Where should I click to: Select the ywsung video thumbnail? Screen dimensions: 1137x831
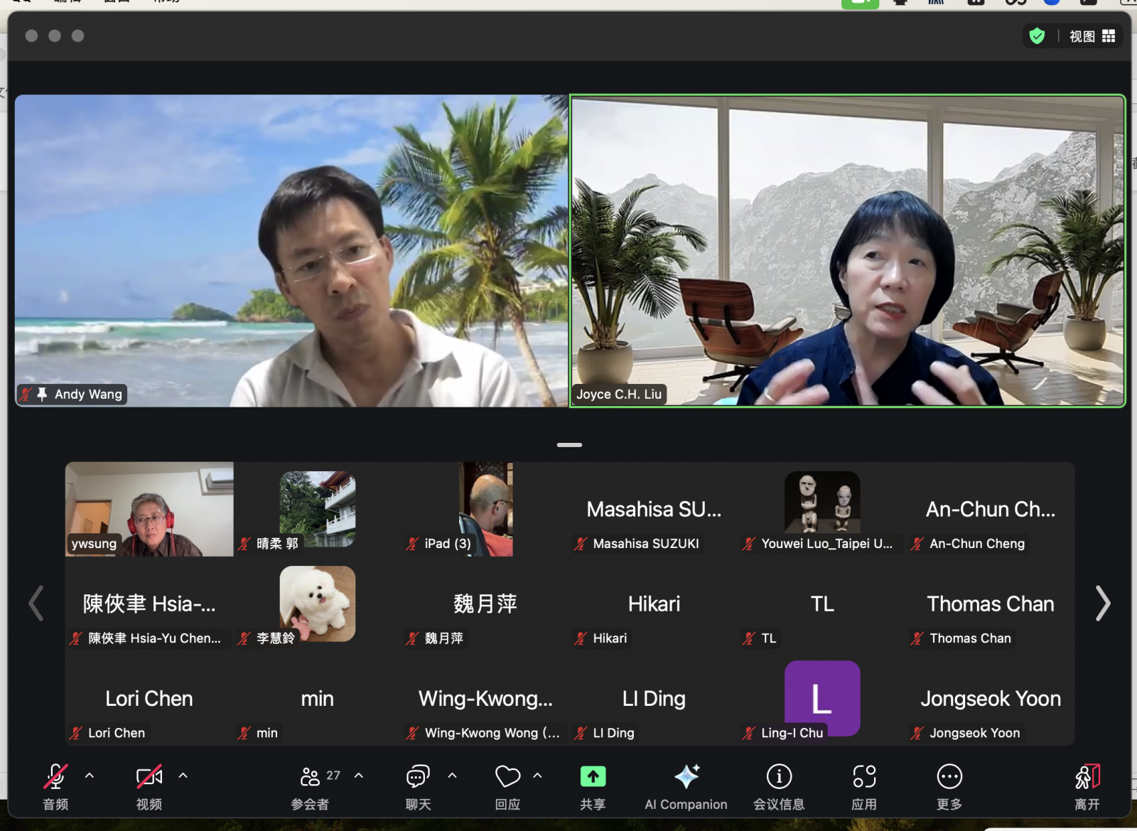149,509
